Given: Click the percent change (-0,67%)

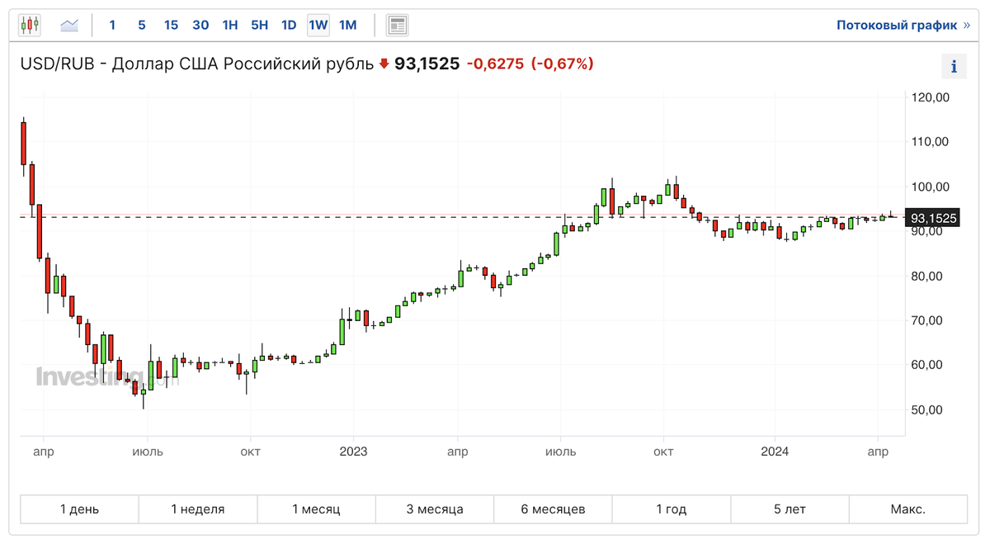Looking at the screenshot, I should [562, 64].
